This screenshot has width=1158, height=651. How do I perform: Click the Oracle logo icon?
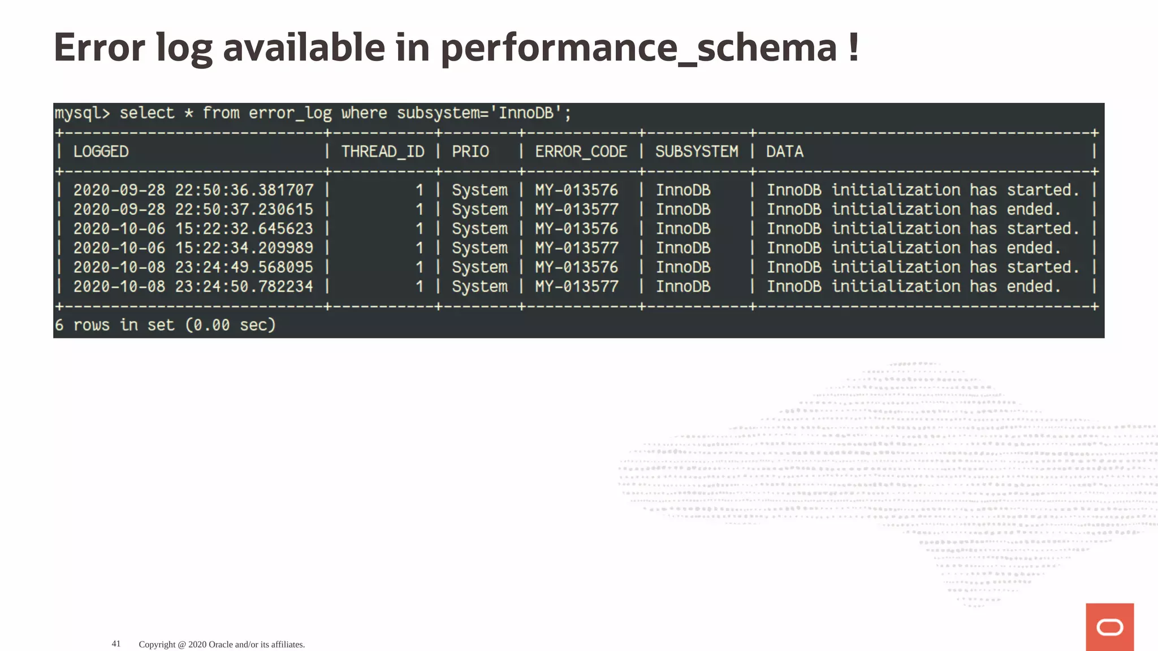tap(1109, 627)
